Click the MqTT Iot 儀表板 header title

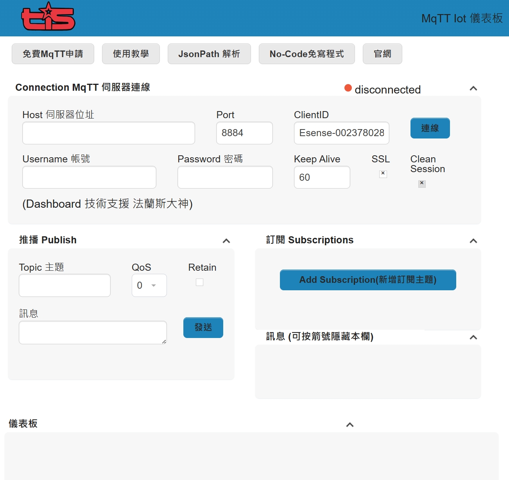[462, 18]
